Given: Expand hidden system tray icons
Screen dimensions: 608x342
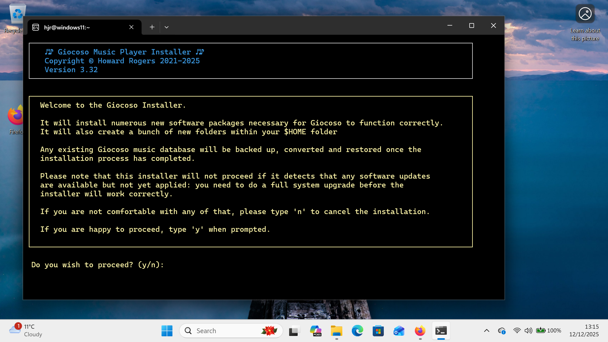Looking at the screenshot, I should pyautogui.click(x=487, y=331).
